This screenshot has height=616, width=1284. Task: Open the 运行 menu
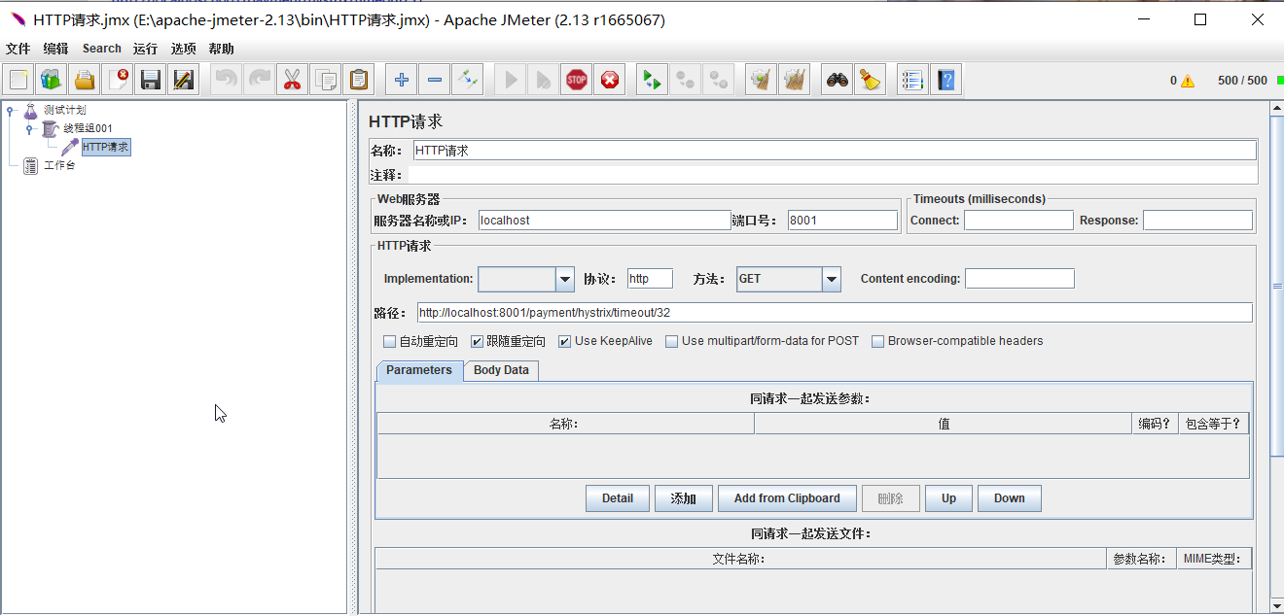[145, 49]
